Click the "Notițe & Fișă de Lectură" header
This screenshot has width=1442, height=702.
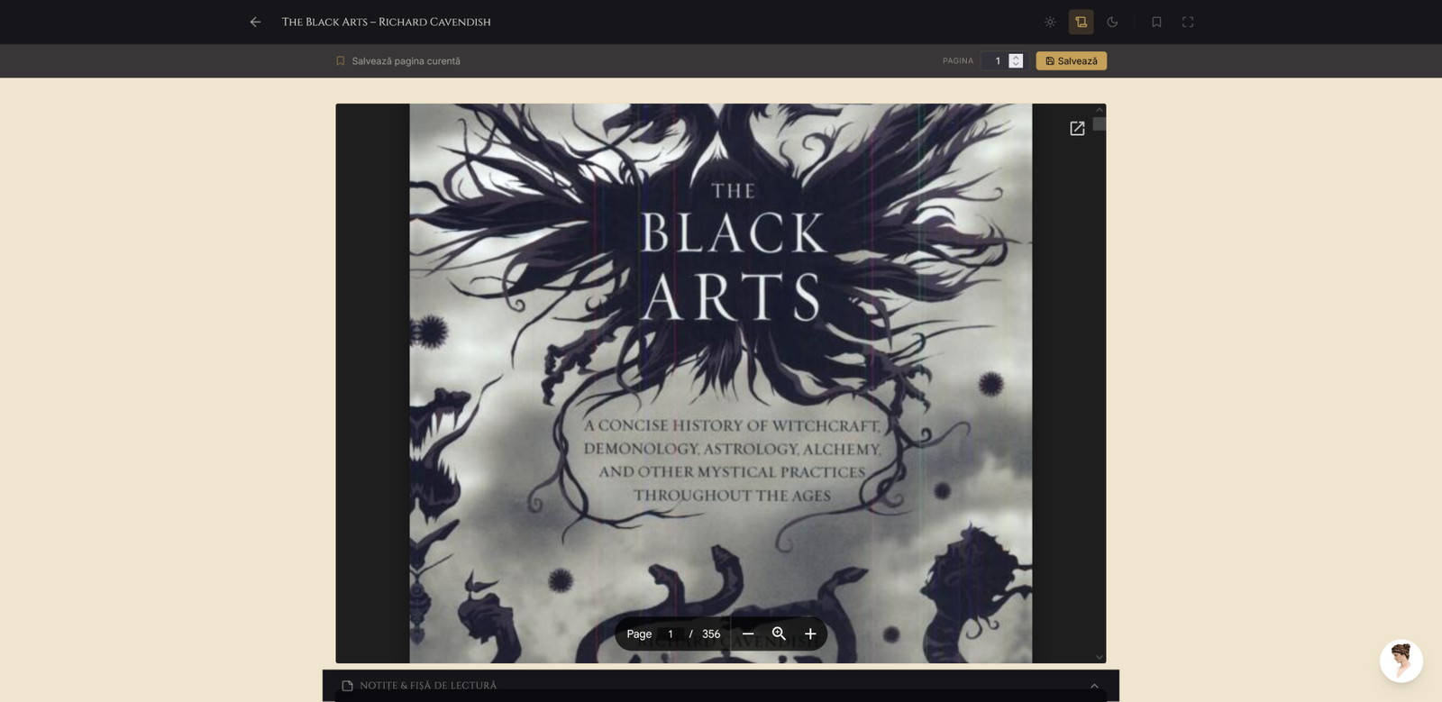(x=428, y=686)
